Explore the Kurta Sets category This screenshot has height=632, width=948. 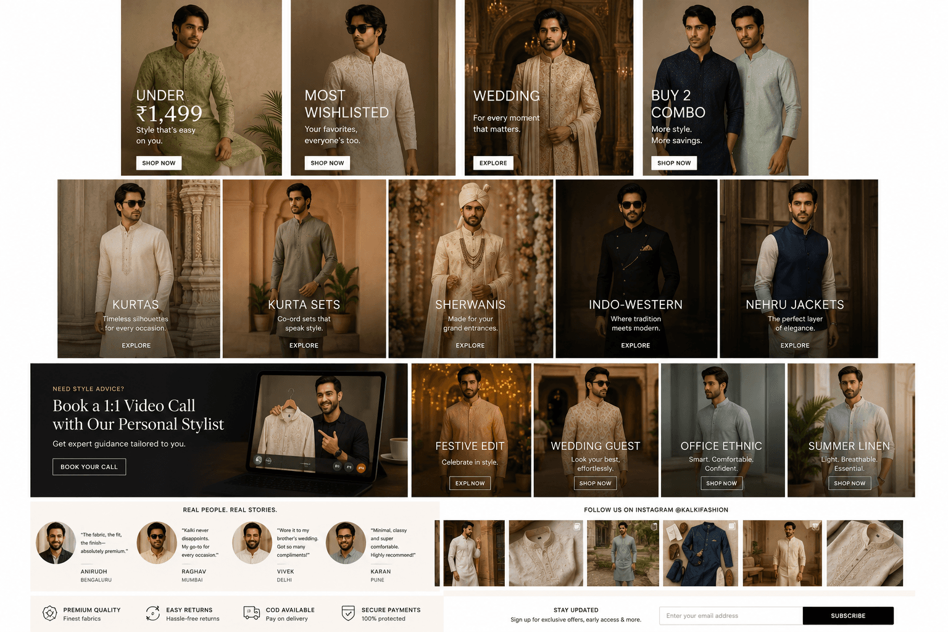304,346
